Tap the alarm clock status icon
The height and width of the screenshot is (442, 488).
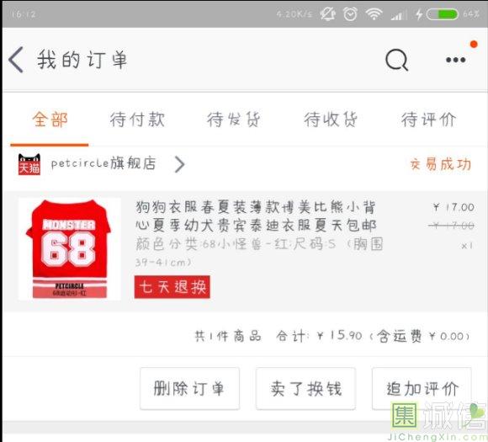pyautogui.click(x=350, y=14)
